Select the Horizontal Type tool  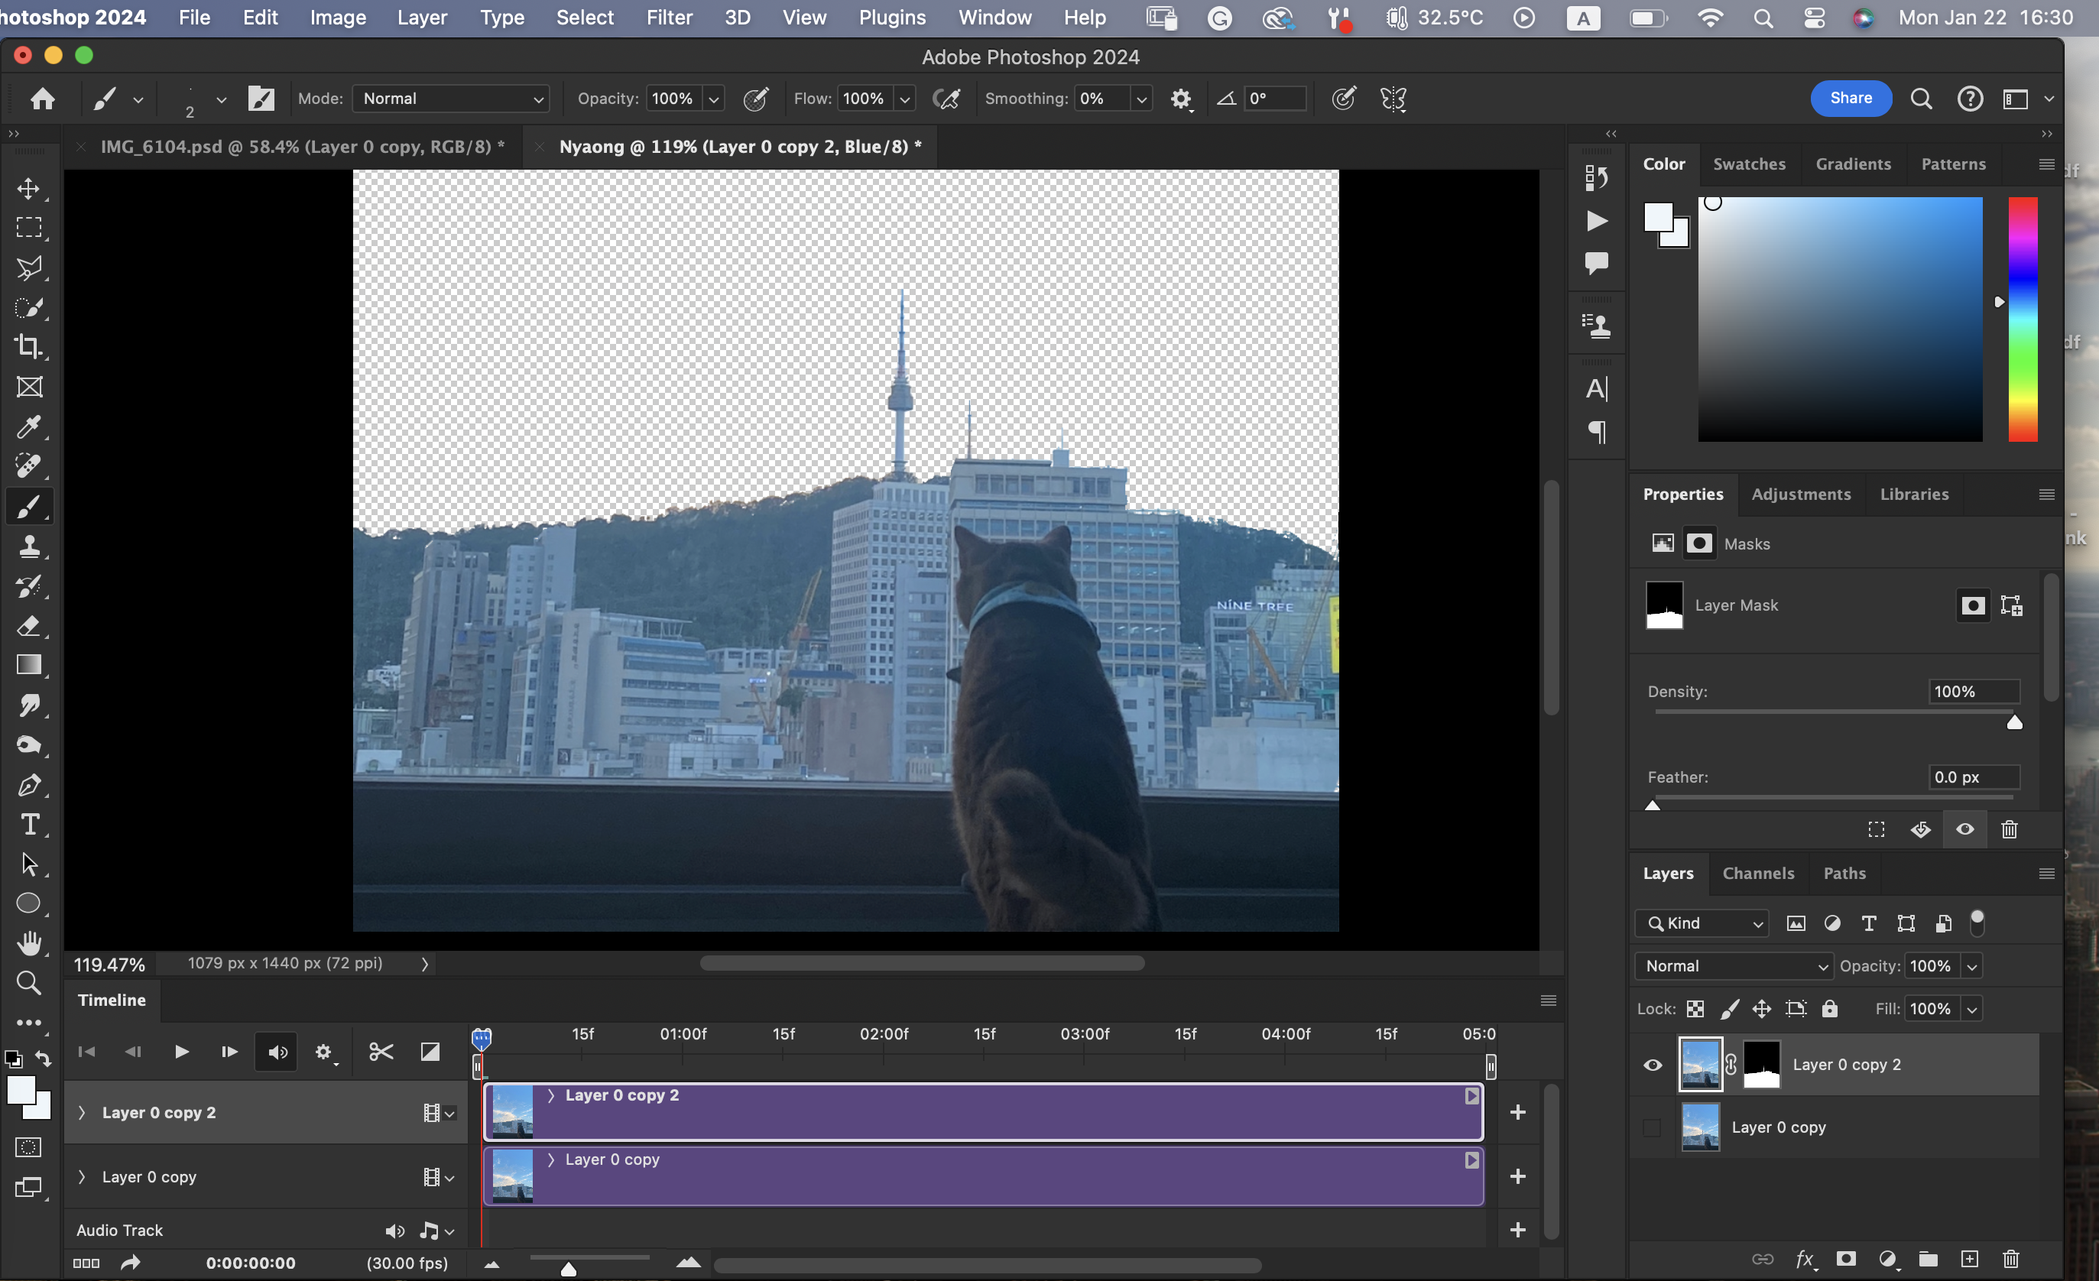[29, 825]
